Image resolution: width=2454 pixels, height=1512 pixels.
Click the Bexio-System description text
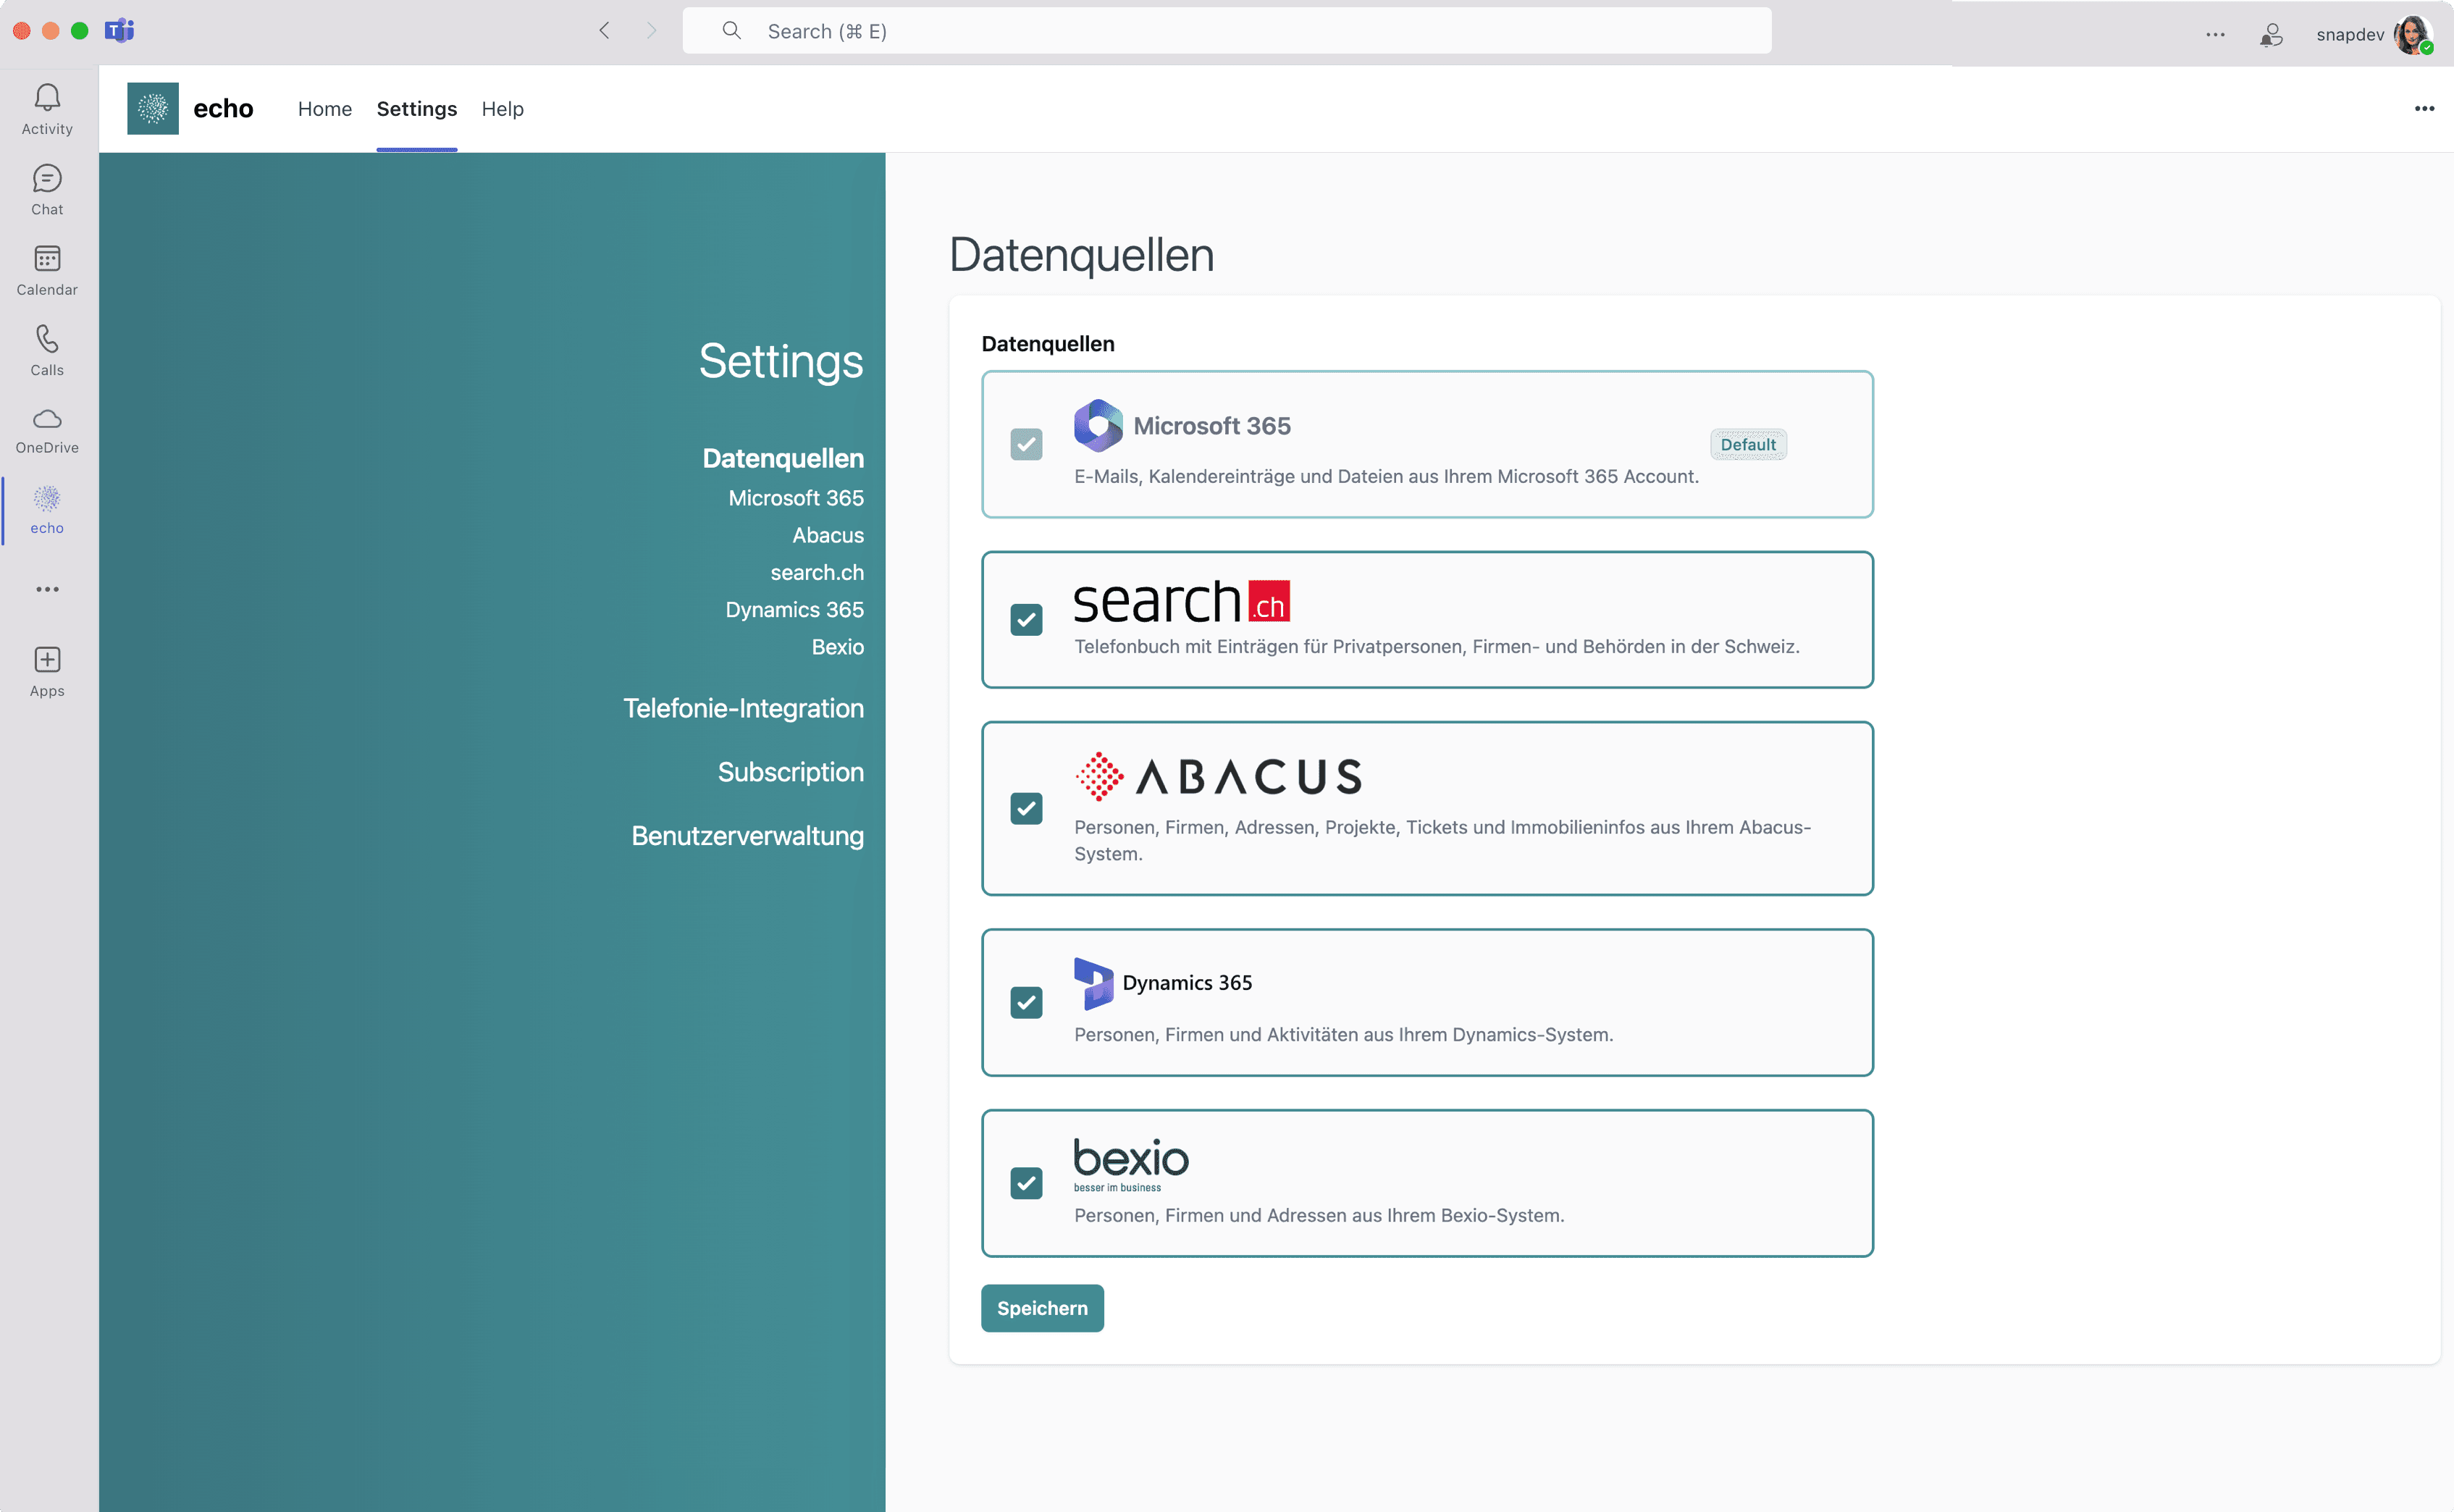[1319, 1215]
